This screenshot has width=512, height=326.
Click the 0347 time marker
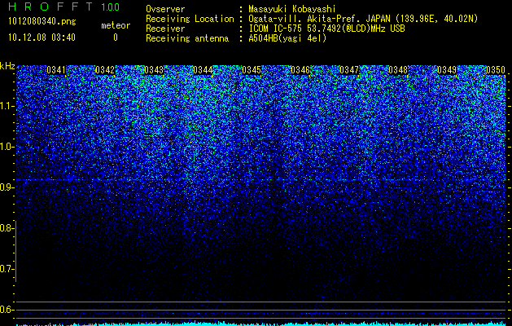coord(349,70)
